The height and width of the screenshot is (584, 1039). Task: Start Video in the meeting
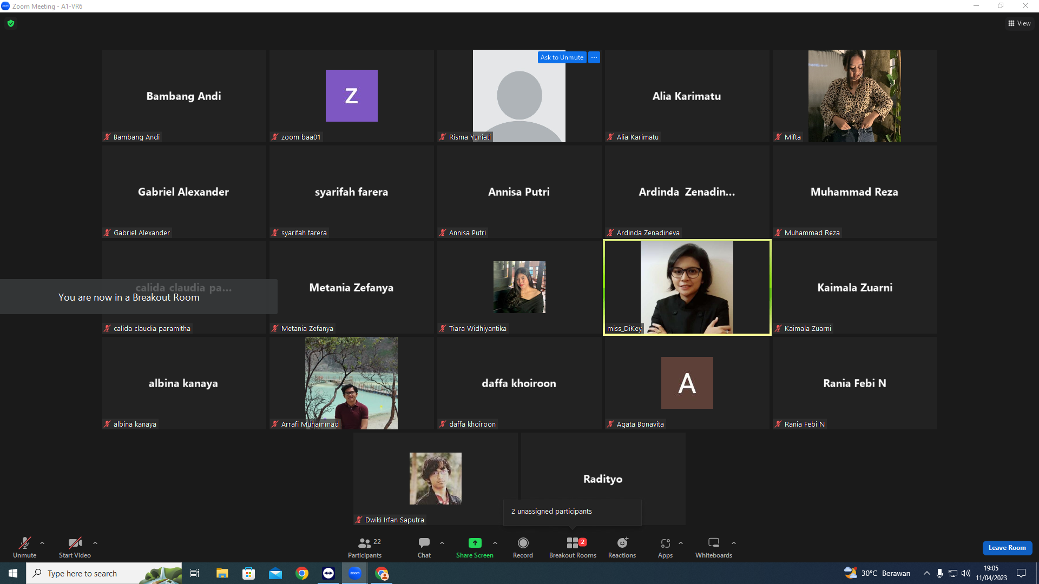(75, 547)
